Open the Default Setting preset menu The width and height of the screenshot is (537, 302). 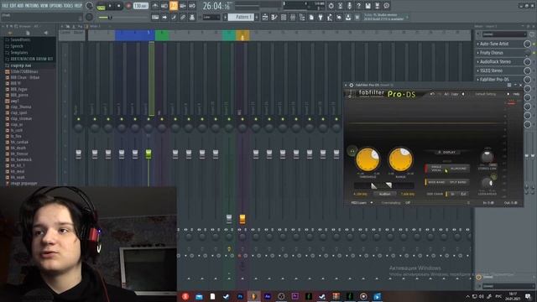click(485, 94)
